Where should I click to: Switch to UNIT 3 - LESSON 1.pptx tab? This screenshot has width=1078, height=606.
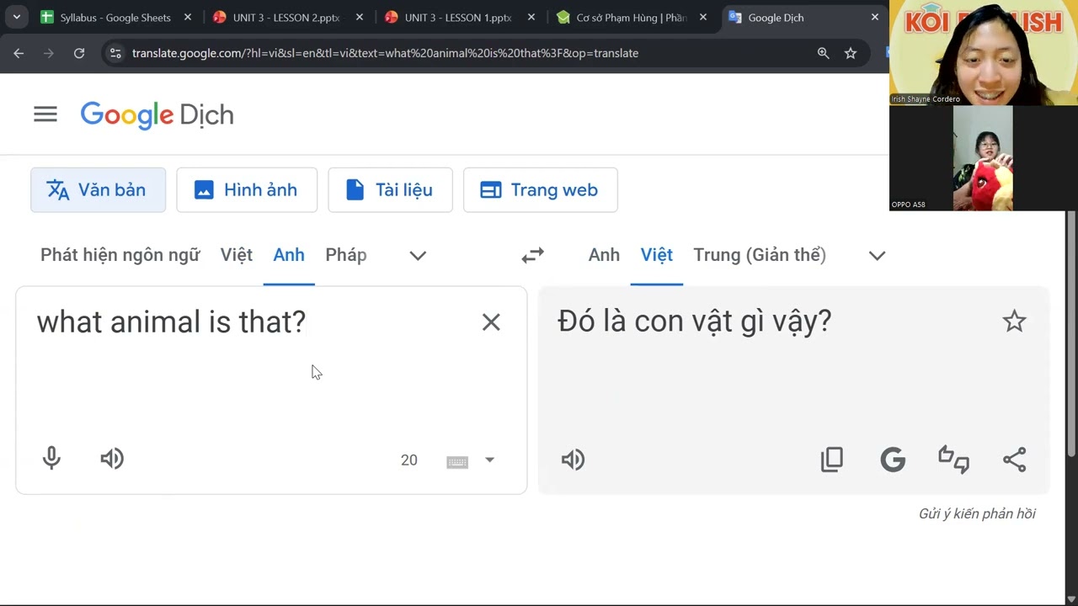tap(458, 18)
